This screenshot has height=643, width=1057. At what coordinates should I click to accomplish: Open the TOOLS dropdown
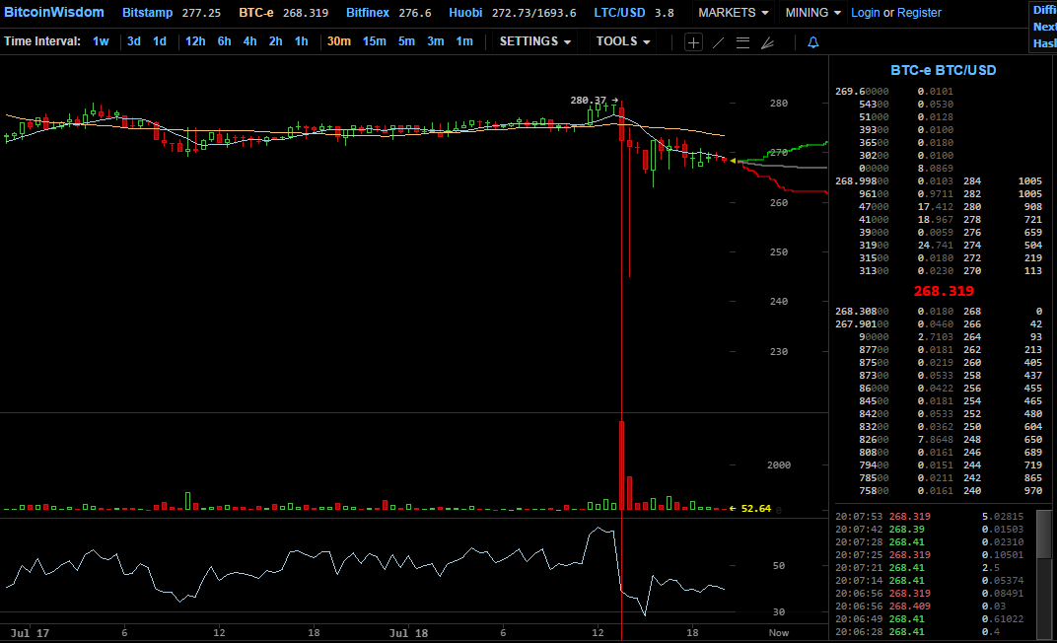click(623, 41)
